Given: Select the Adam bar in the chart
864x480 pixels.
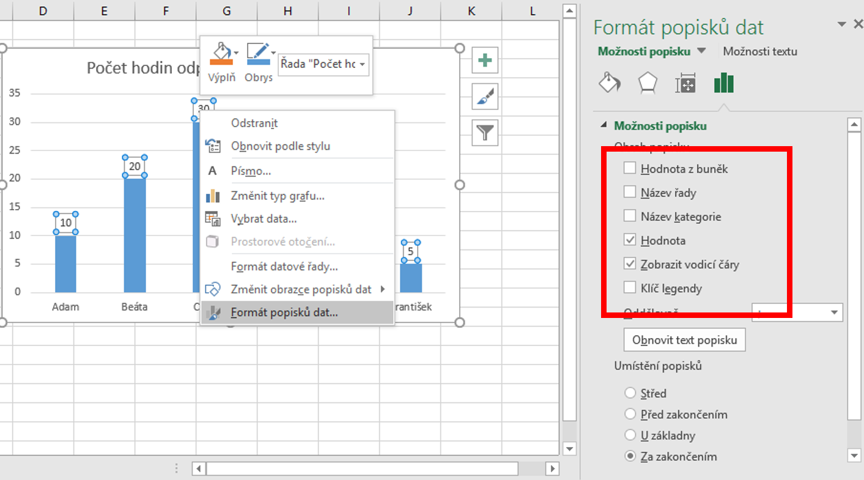Looking at the screenshot, I should [x=65, y=264].
